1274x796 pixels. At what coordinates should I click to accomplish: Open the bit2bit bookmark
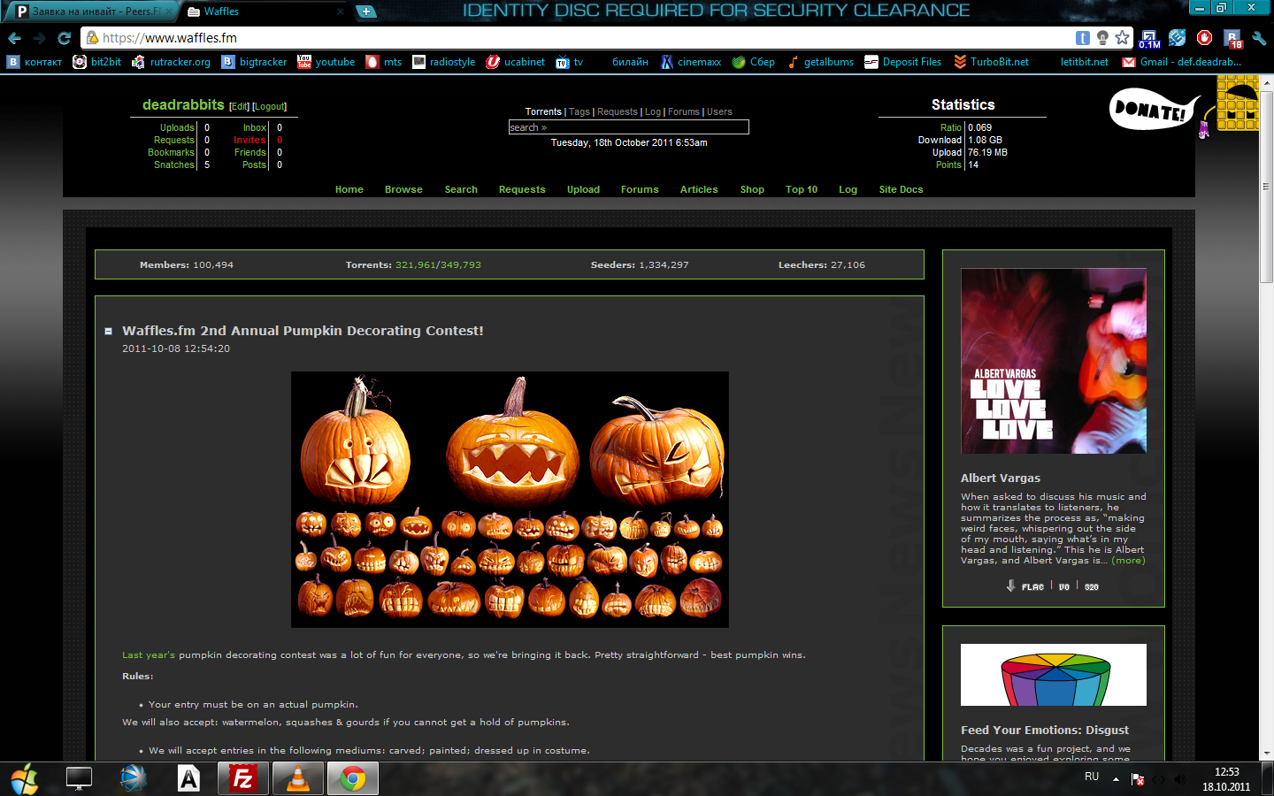click(97, 62)
